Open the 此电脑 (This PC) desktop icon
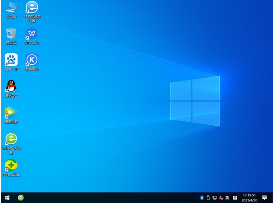The width and height of the screenshot is (275, 203). (x=11, y=8)
